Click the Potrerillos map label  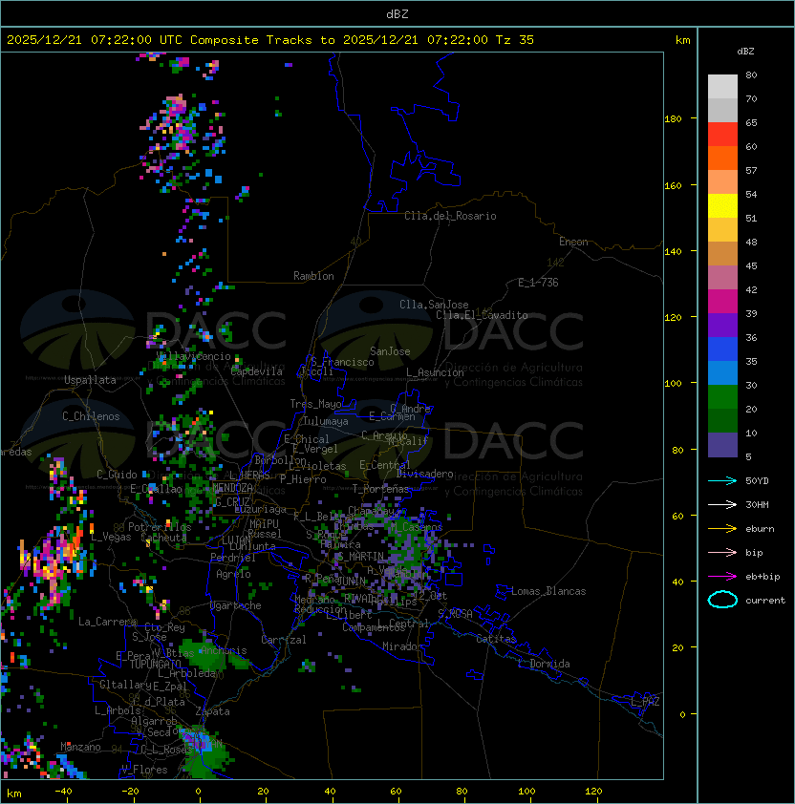(160, 527)
